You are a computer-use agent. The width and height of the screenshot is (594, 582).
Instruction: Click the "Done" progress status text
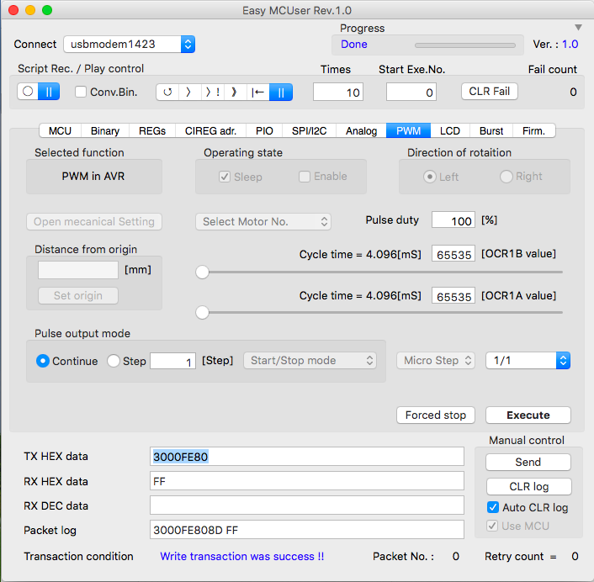coord(354,45)
